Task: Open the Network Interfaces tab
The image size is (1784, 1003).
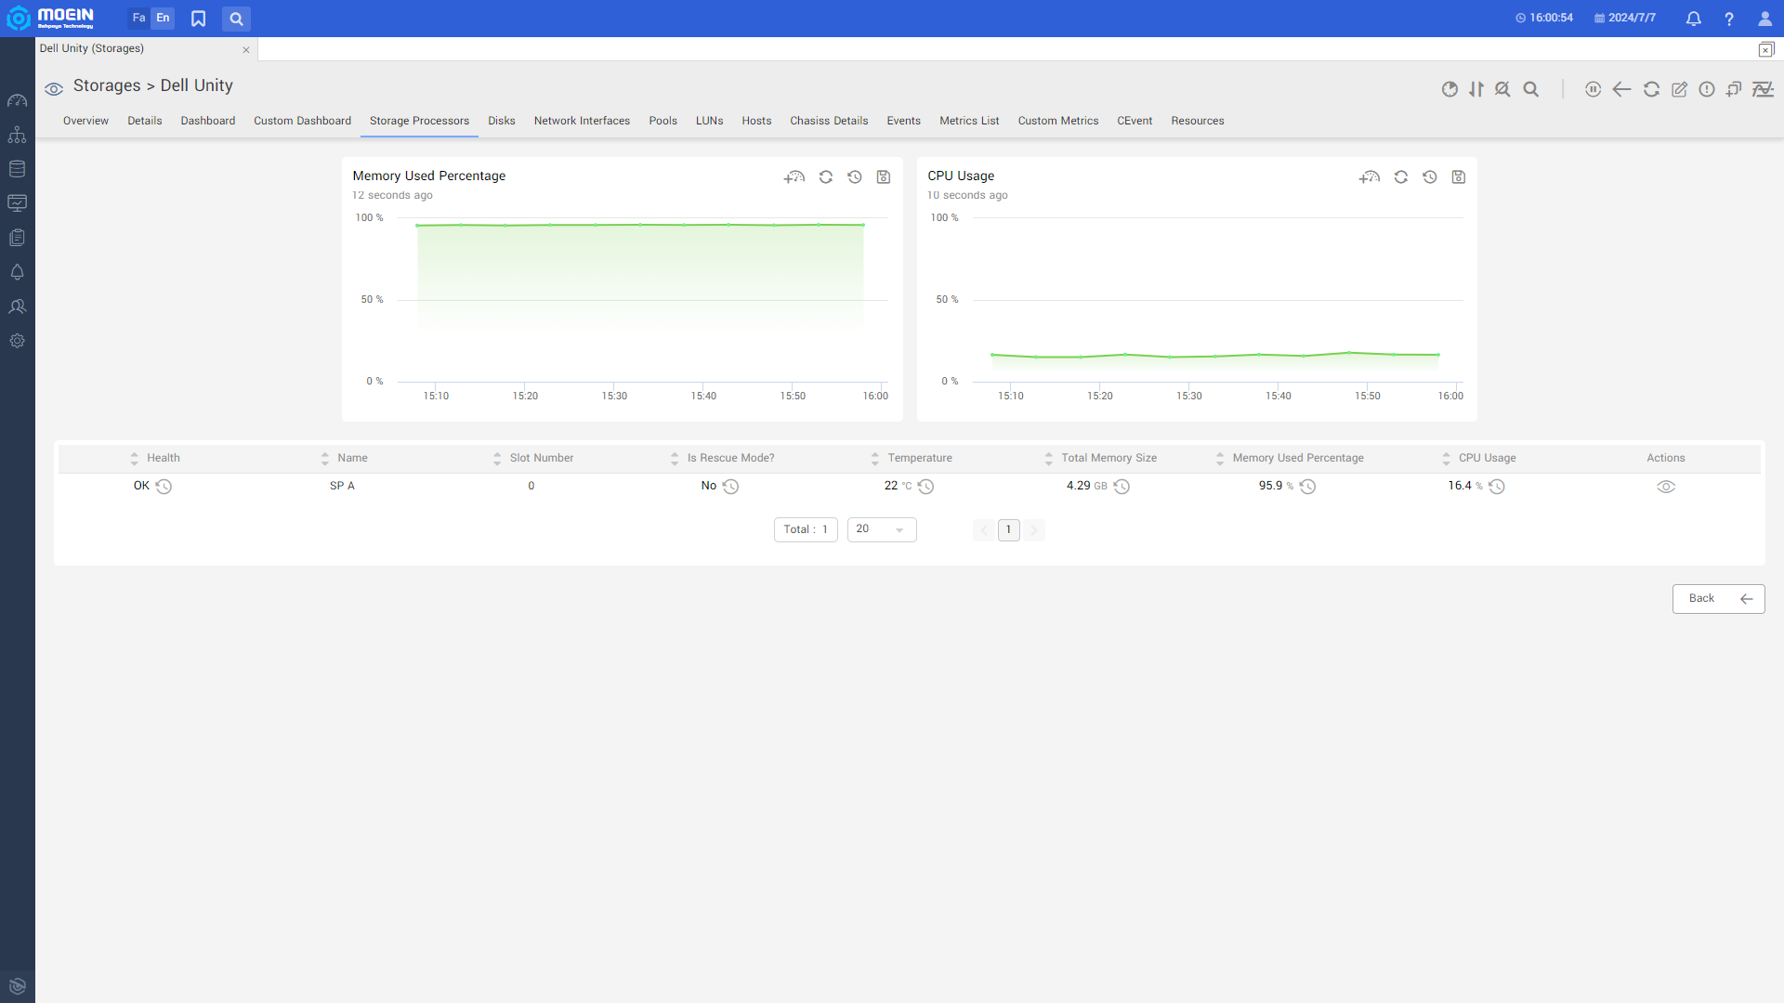Action: (582, 121)
